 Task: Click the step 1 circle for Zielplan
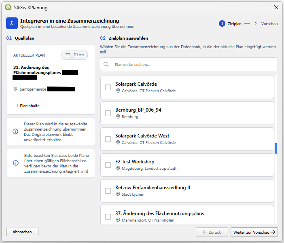222,23
